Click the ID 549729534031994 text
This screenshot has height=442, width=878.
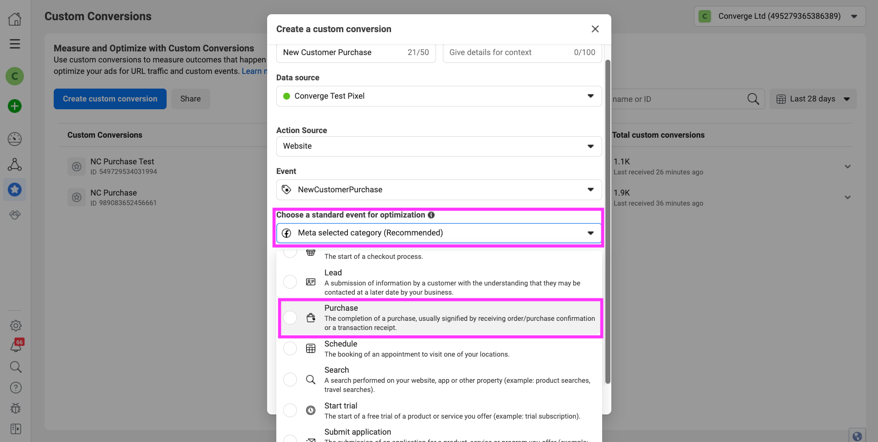123,172
